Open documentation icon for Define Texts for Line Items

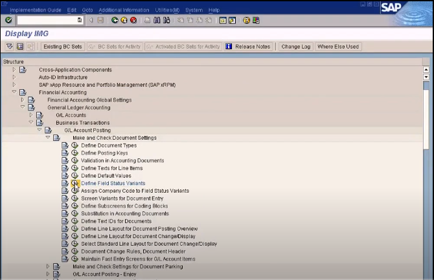tap(65, 168)
